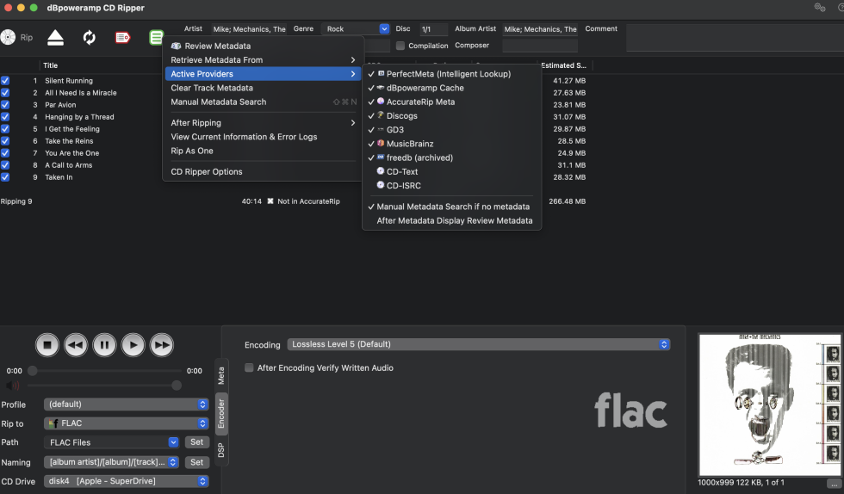The height and width of the screenshot is (494, 844).
Task: Go back with the rewind button
Action: 76,345
